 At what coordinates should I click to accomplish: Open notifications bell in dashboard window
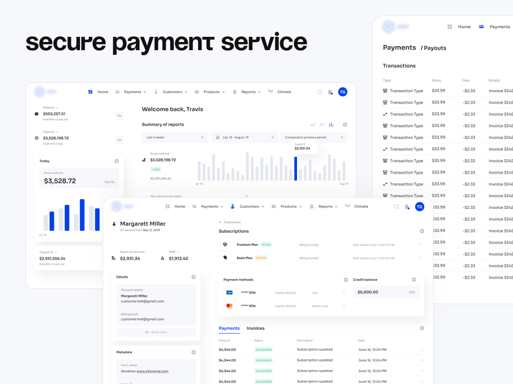coord(330,92)
